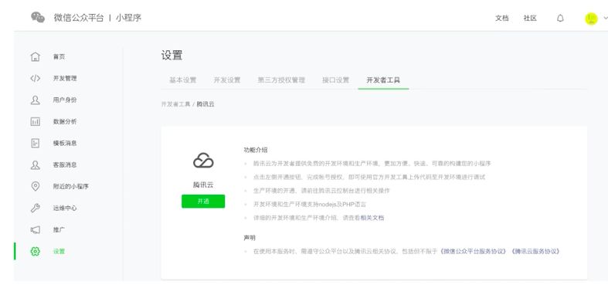Open 附近的小程序 sidebar entry
This screenshot has height=295, width=608.
point(70,186)
